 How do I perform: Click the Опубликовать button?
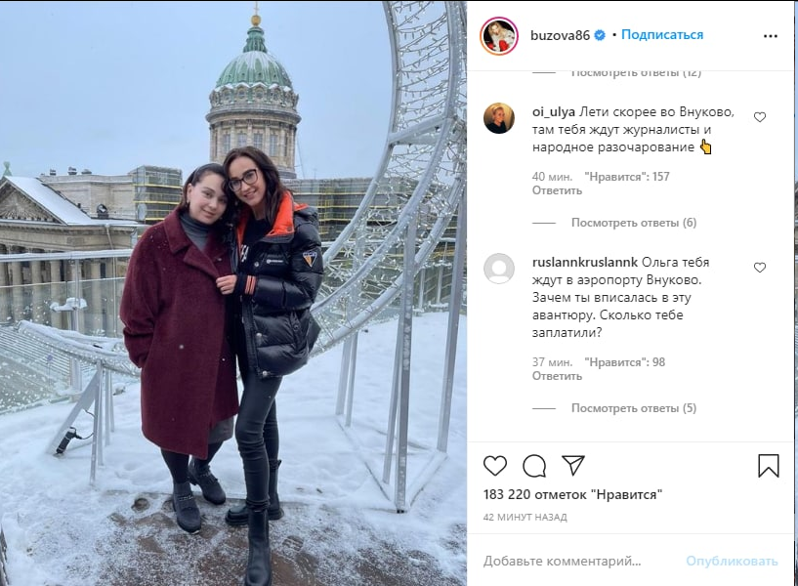(x=732, y=561)
